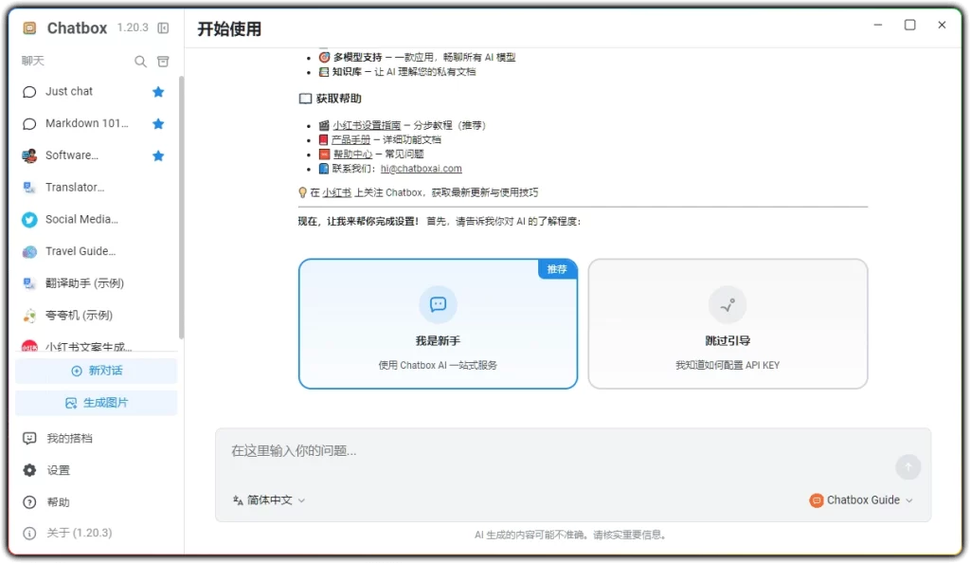Screen dimensions: 970x563
Task: Click the question mark icon beside 帮助
Action: click(x=29, y=502)
